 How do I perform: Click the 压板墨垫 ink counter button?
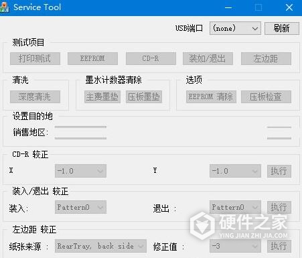144,96
